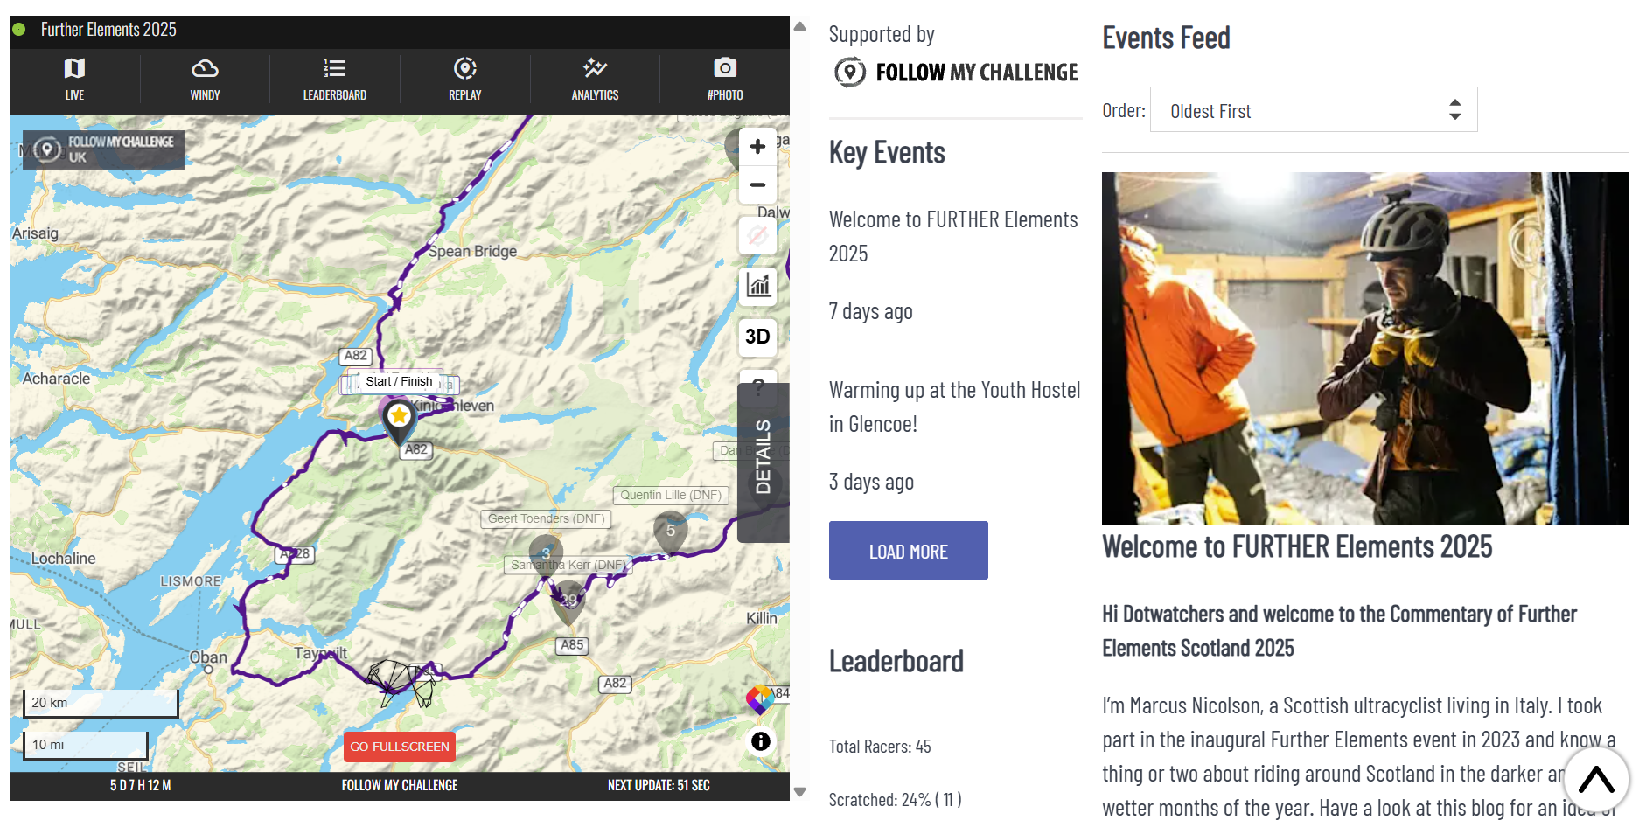Viewport: 1639px width, 827px height.
Task: Switch the map to 3D mode
Action: coord(757,337)
